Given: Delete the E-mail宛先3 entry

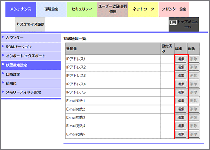Looking at the screenshot, I should tap(194, 117).
